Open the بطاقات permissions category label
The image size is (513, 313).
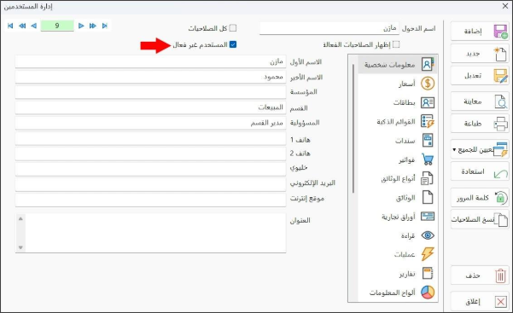click(404, 102)
